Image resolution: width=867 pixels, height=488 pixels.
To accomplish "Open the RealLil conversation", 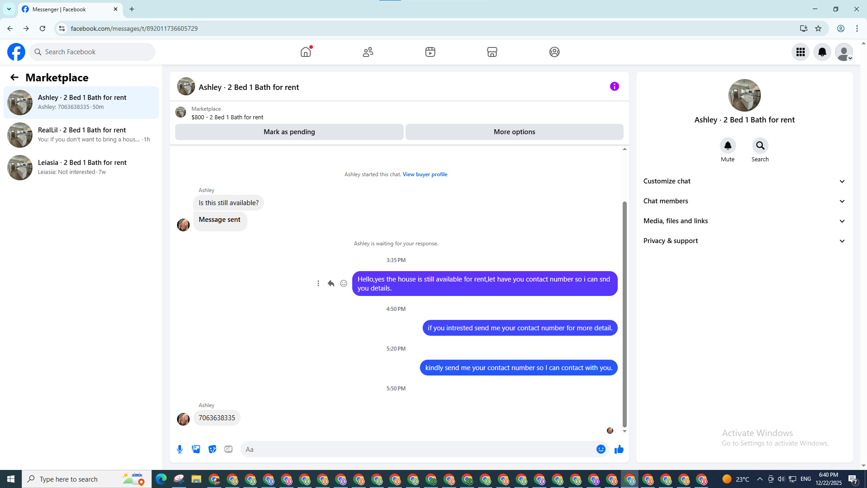I will tap(81, 135).
